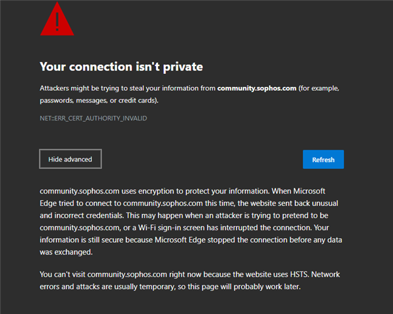Image resolution: width=393 pixels, height=314 pixels.
Task: Click the bold community.sophos.com domain name
Action: click(x=257, y=88)
